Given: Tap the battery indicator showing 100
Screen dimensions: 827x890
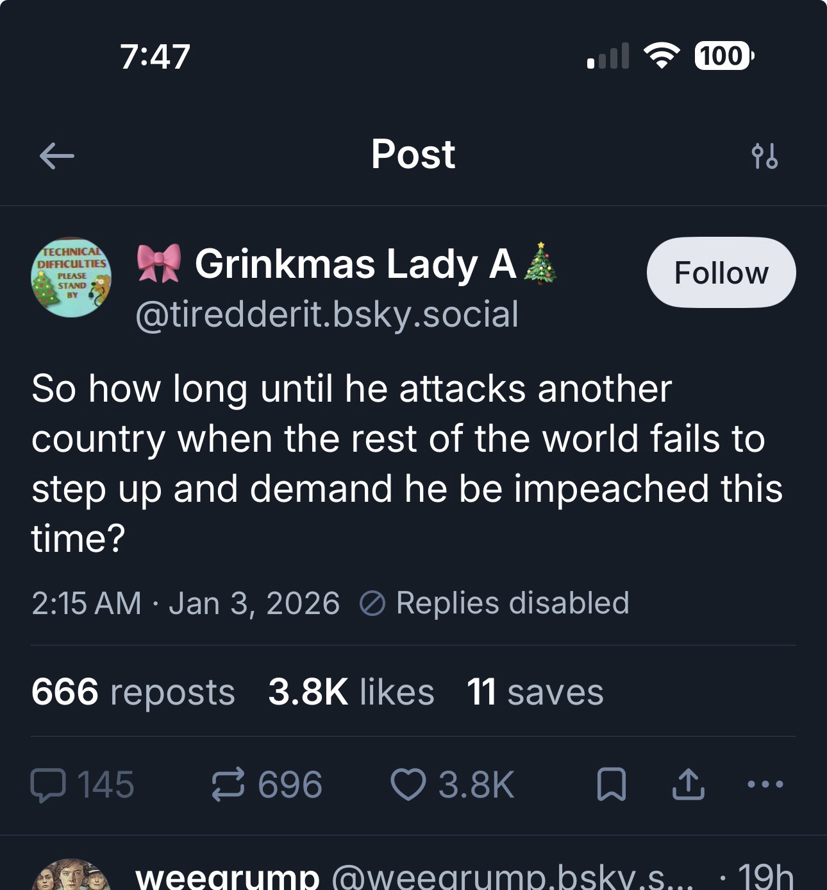Looking at the screenshot, I should point(723,56).
